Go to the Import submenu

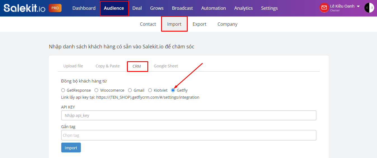pyautogui.click(x=174, y=24)
